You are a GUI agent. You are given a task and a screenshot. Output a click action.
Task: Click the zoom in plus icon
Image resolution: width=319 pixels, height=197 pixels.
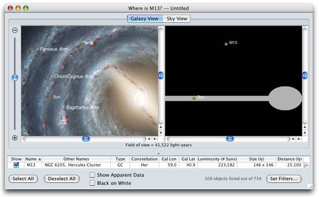[x=15, y=138]
